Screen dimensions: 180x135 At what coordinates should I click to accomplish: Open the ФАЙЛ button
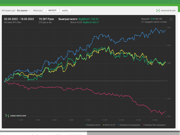pyautogui.click(x=66, y=11)
